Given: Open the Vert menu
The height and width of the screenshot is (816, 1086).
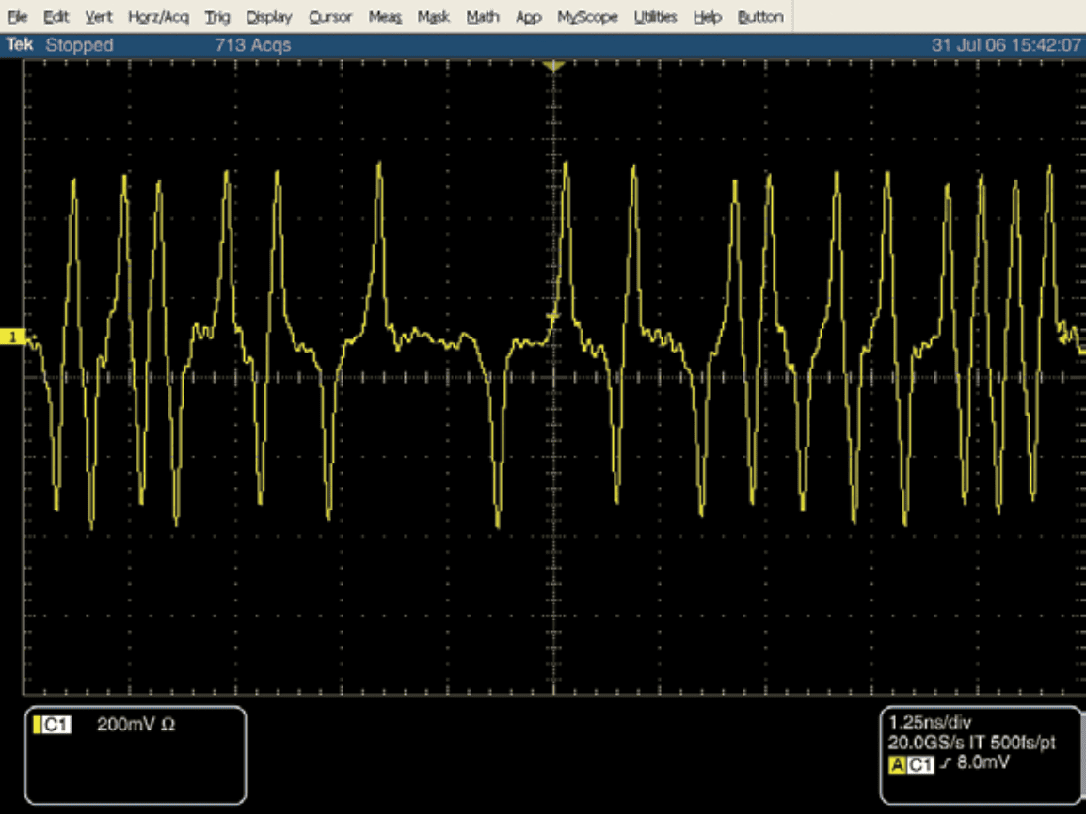Looking at the screenshot, I should (98, 17).
